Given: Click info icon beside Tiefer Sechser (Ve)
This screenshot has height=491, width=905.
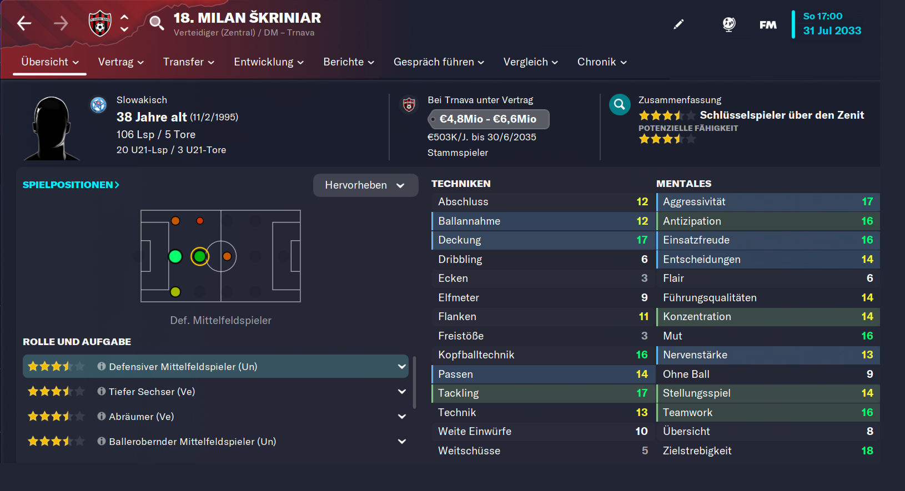Looking at the screenshot, I should (101, 391).
